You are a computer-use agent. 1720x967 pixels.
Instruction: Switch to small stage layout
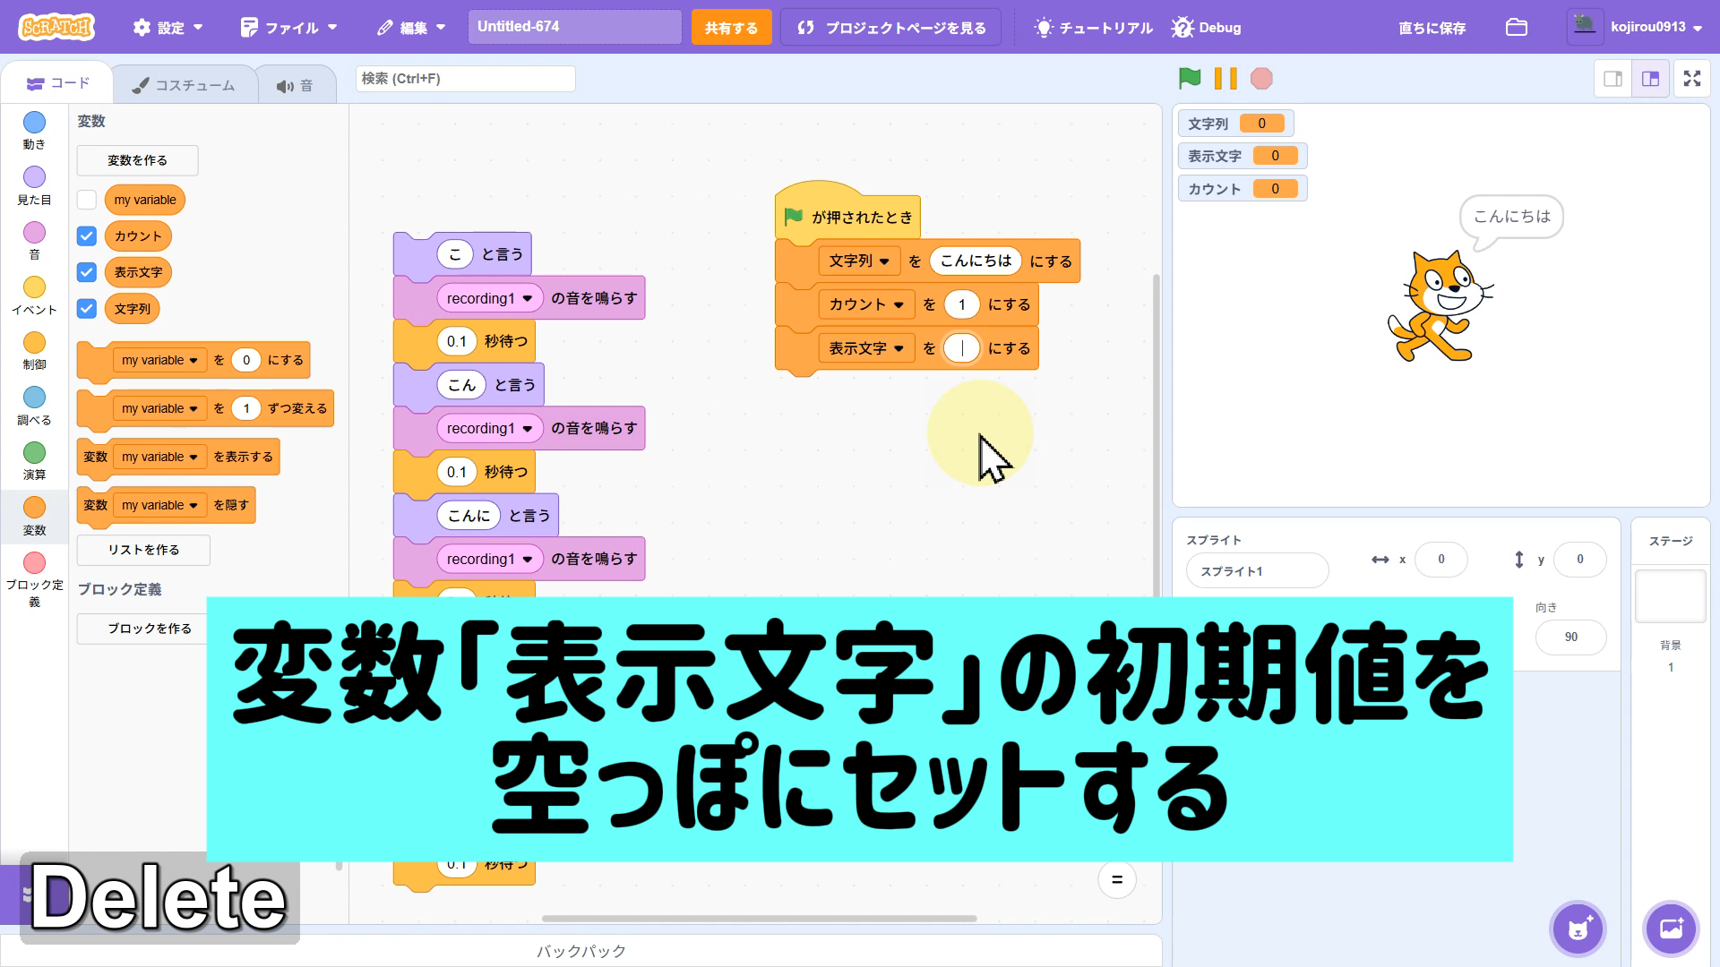(x=1612, y=79)
